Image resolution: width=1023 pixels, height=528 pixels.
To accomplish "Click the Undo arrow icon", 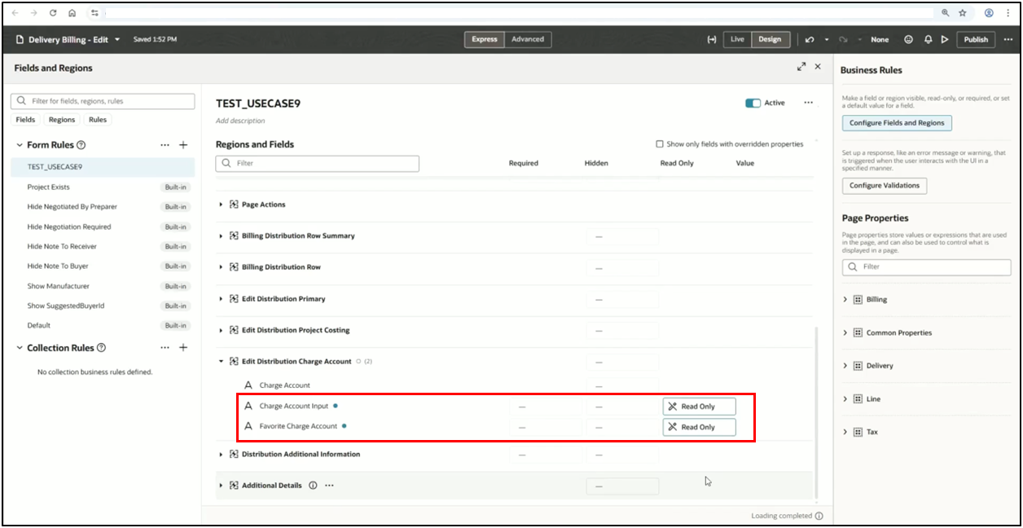I will click(809, 39).
